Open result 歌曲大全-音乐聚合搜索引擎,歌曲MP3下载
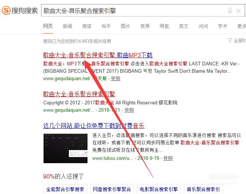Screen dimensions: 246x194 98,55
